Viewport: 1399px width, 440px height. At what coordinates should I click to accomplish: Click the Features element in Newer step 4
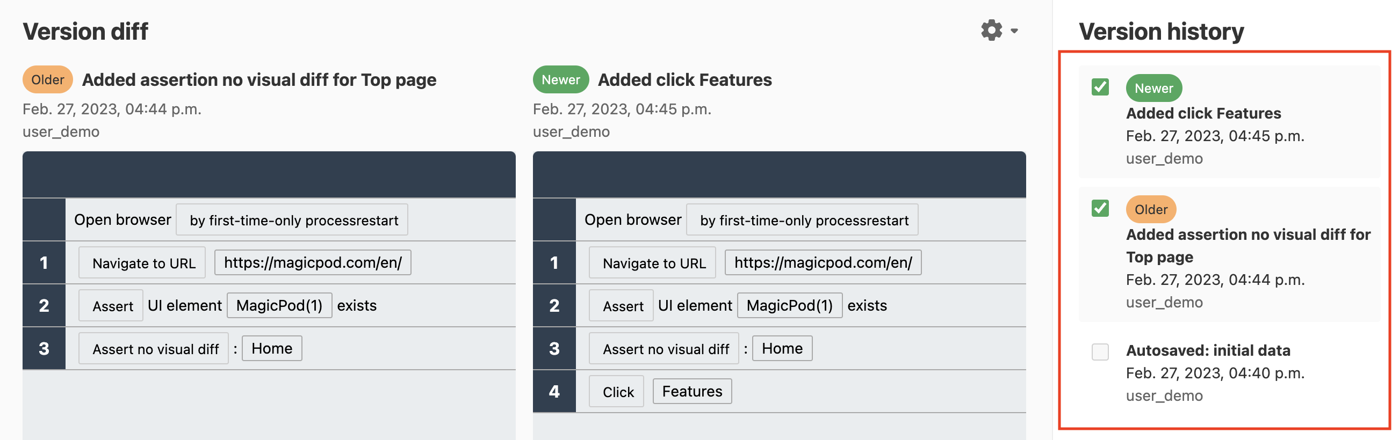(x=692, y=391)
